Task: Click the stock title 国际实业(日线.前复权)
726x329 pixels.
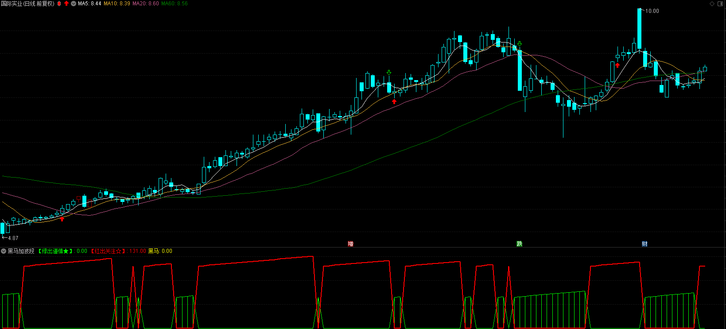Action: 28,4
